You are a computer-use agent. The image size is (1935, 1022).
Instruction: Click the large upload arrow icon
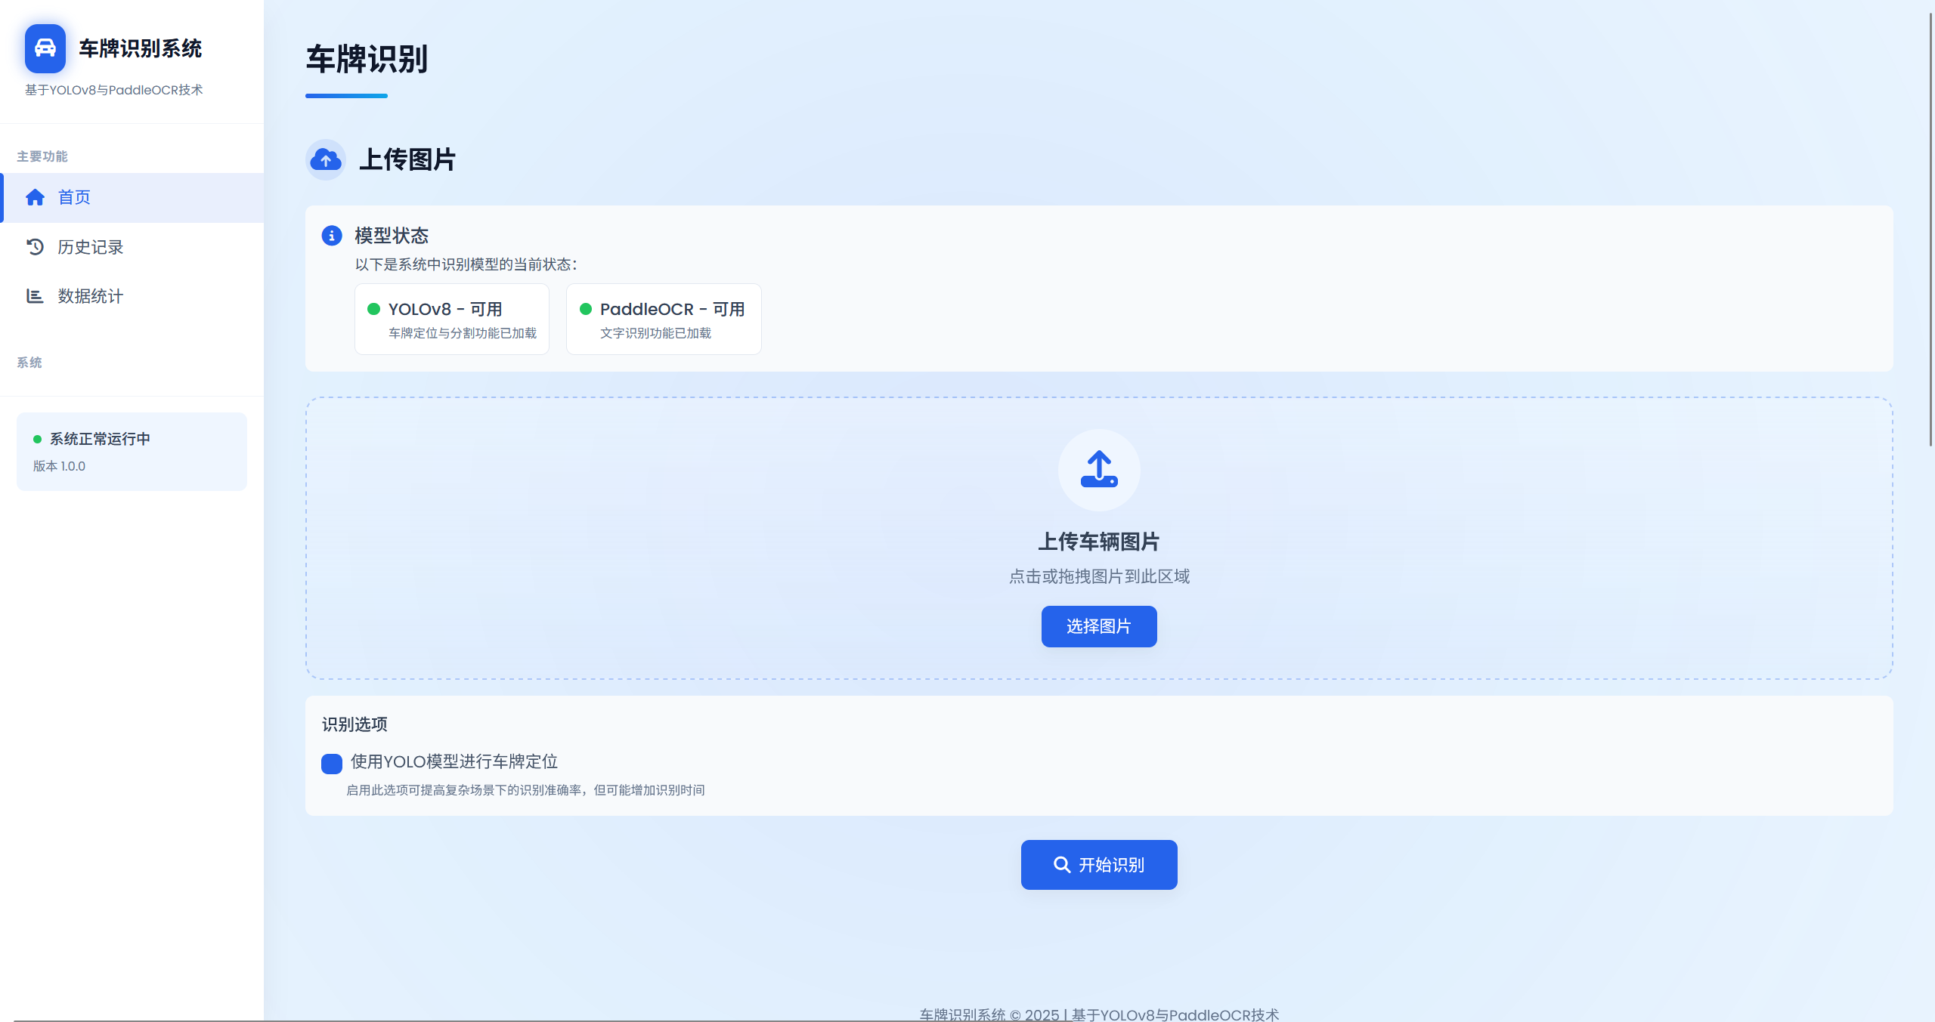coord(1099,470)
